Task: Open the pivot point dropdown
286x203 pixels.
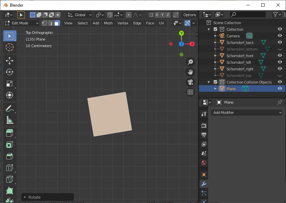Action: point(100,15)
